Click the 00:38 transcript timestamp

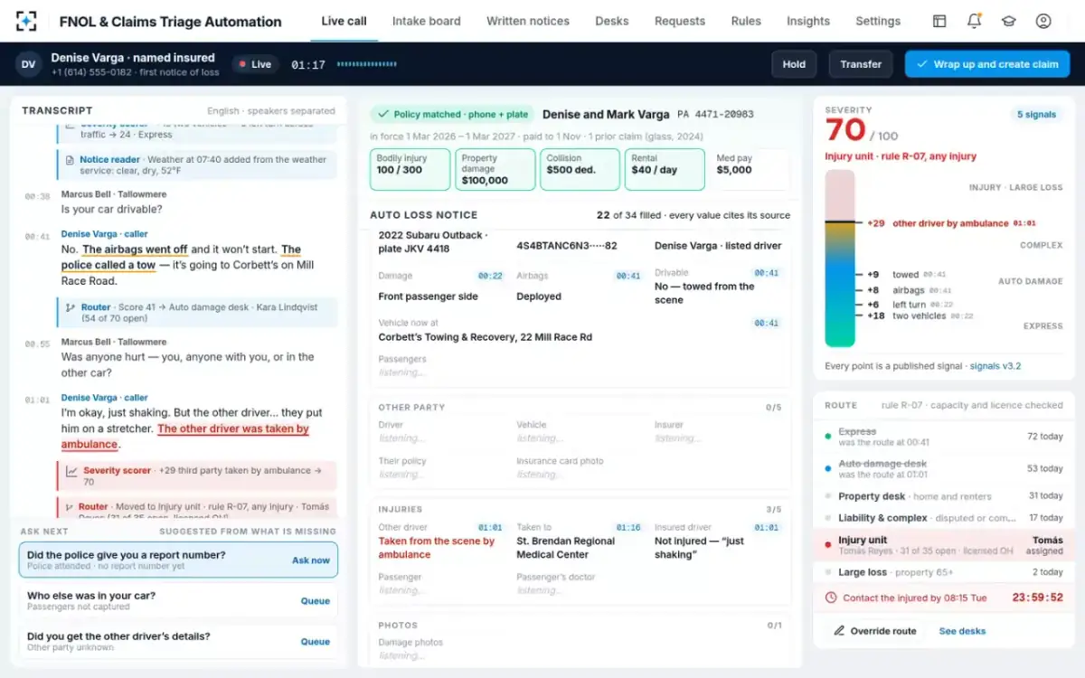[x=37, y=196]
